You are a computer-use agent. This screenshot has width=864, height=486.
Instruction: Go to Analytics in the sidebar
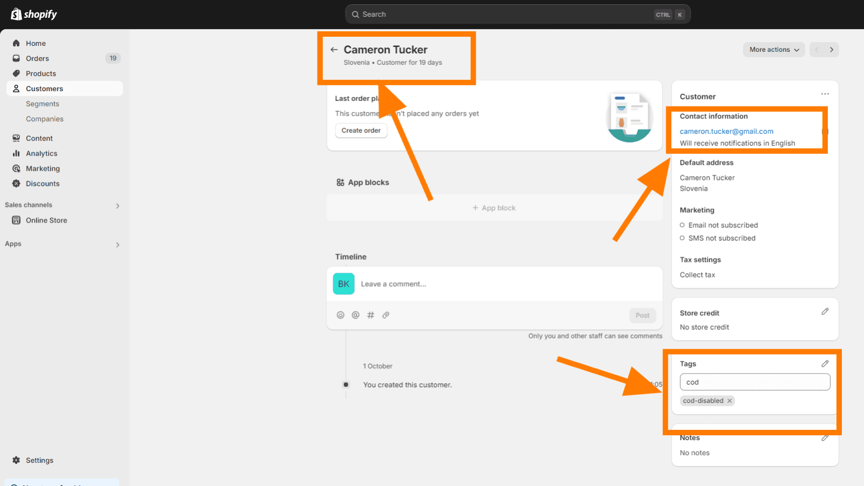pyautogui.click(x=42, y=153)
